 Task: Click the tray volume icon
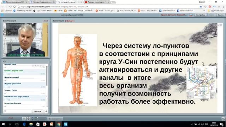tap(202, 124)
